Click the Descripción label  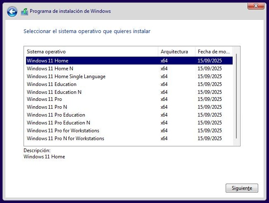[x=37, y=150]
